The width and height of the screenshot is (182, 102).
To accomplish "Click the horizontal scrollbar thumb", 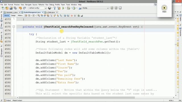I will coord(76,97).
